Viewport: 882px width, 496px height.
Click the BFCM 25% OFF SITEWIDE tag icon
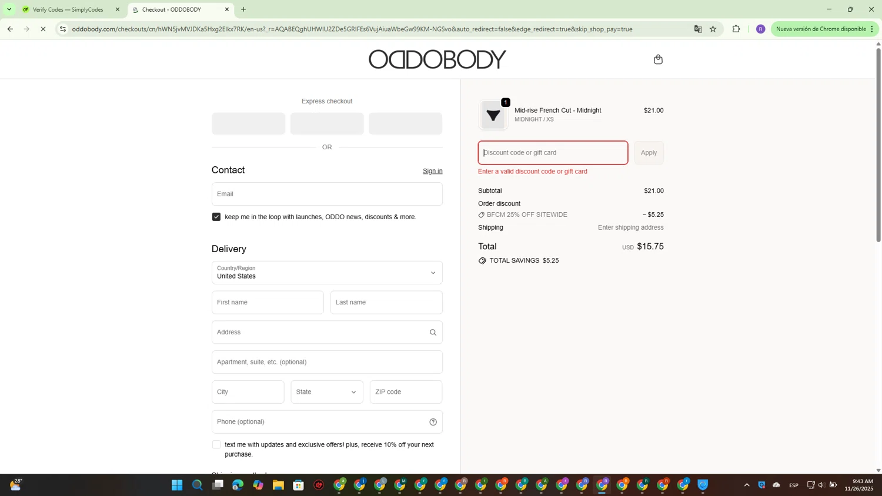pyautogui.click(x=482, y=215)
